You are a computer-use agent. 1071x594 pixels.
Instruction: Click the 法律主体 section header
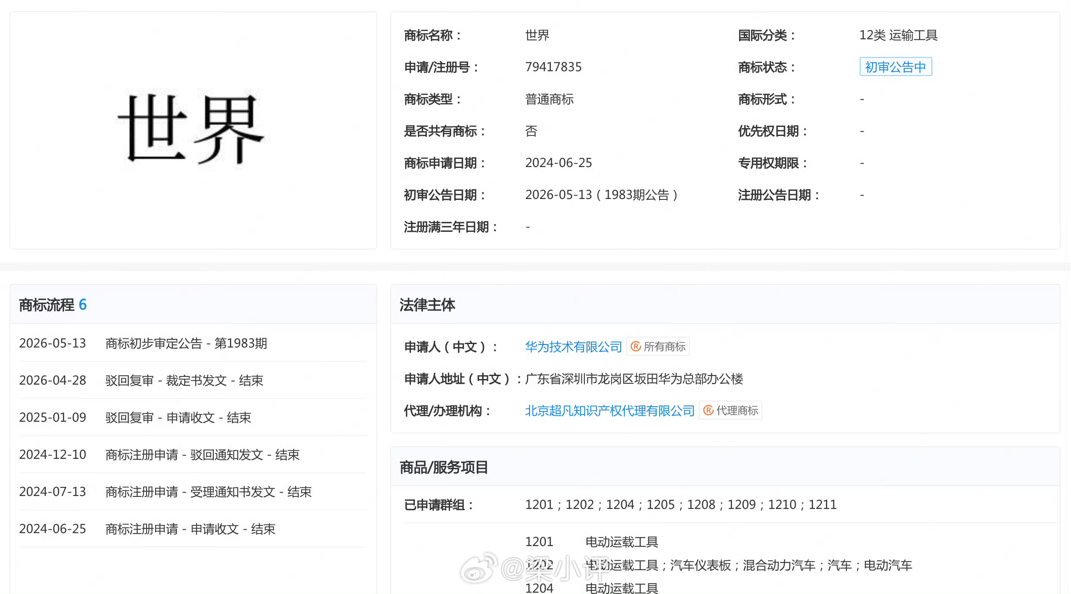725,305
